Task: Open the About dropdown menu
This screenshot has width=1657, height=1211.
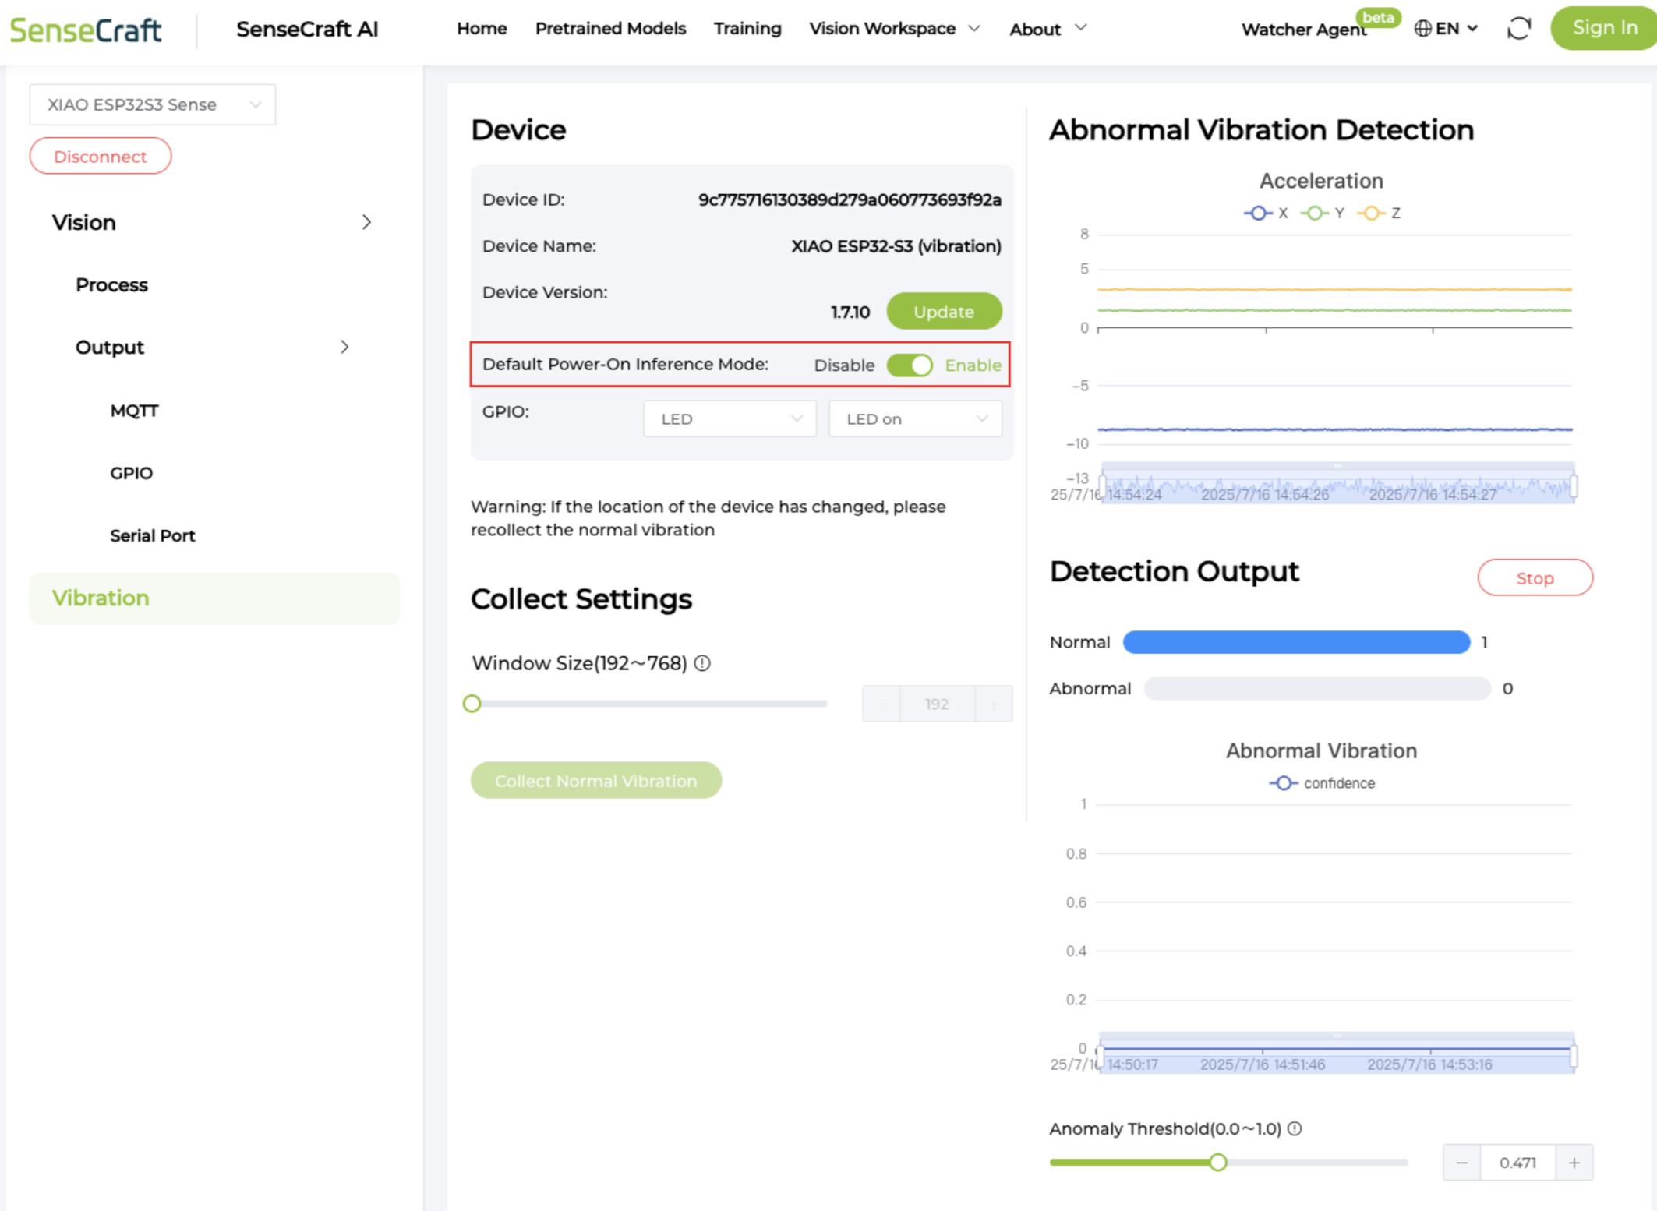Action: point(1048,29)
